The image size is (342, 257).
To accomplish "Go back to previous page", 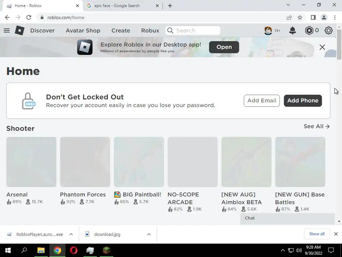I will pos(7,17).
